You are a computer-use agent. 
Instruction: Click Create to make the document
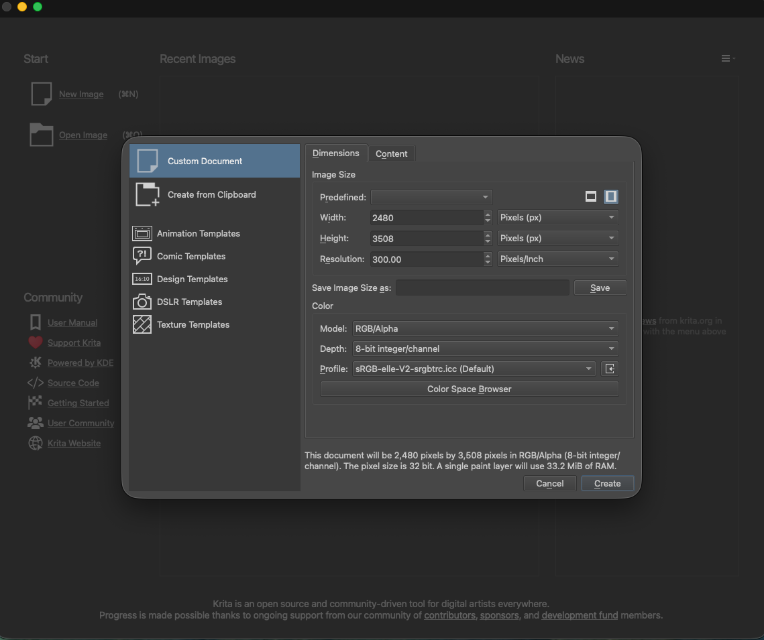point(607,483)
